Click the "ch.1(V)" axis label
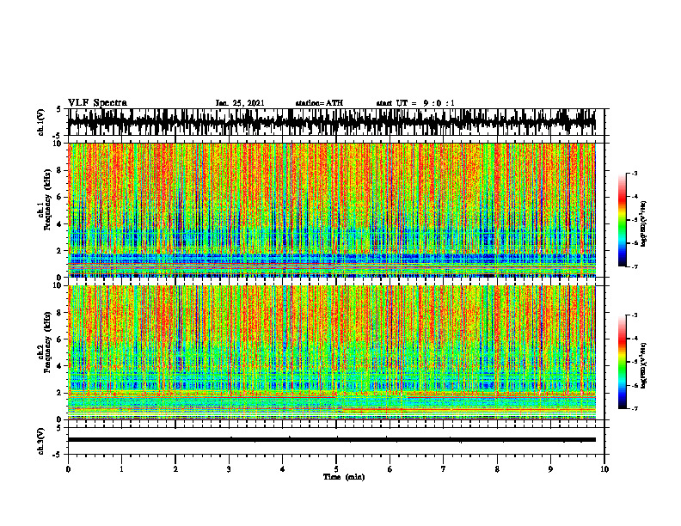This screenshot has height=526, width=681. [x=41, y=122]
